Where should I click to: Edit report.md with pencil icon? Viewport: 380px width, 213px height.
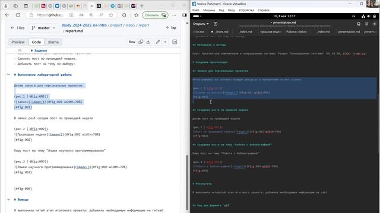coord(158,42)
